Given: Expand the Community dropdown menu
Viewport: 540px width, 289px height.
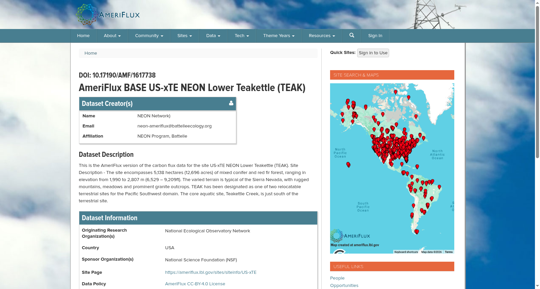Looking at the screenshot, I should click(x=149, y=36).
